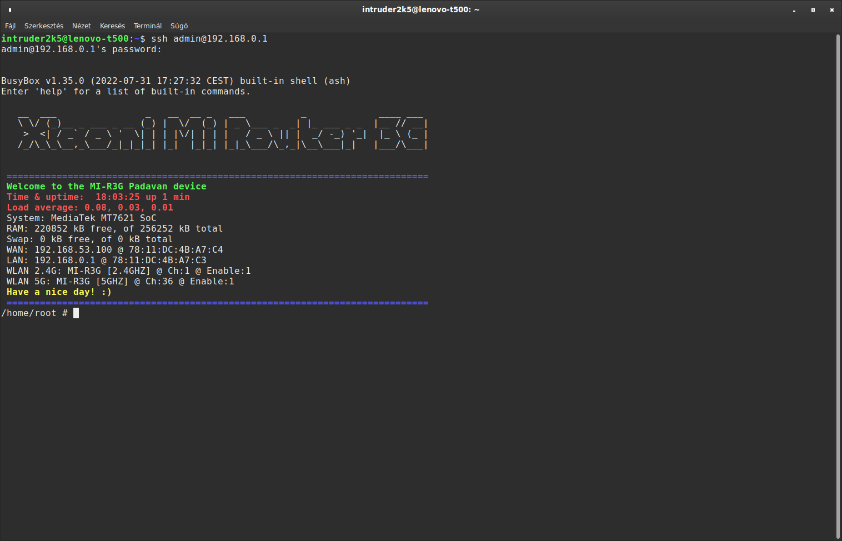Click the /home/root # prompt cursor

[x=76, y=313]
